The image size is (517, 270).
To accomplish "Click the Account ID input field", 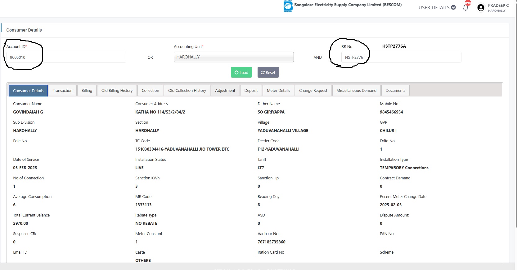I will 66,57.
